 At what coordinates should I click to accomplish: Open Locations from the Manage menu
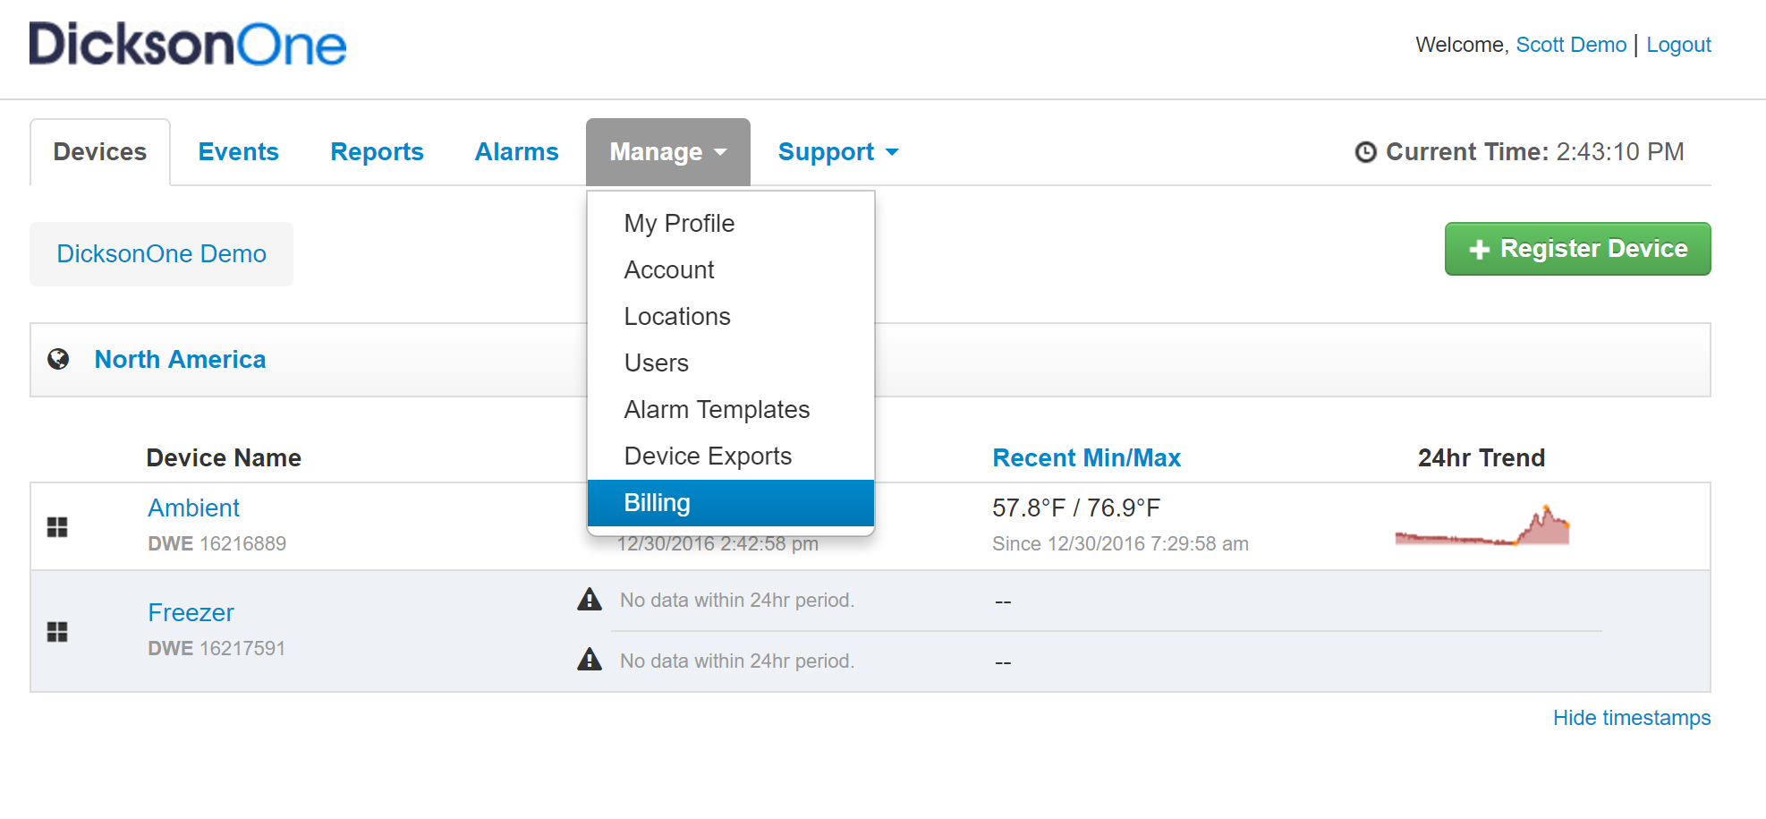point(731,316)
